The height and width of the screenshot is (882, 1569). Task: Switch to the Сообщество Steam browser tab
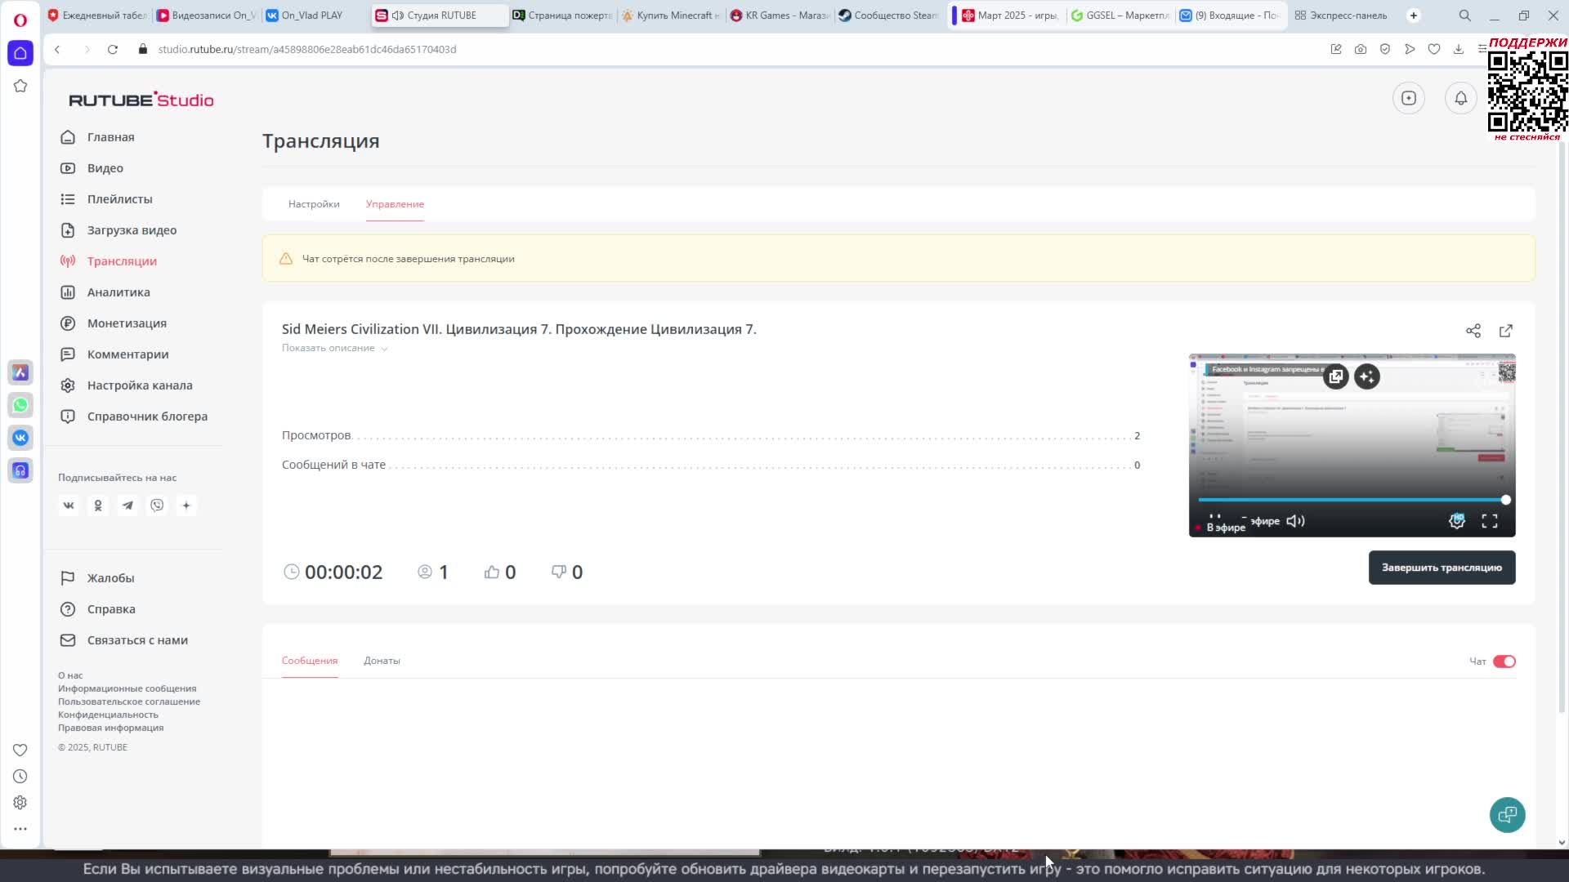point(889,16)
